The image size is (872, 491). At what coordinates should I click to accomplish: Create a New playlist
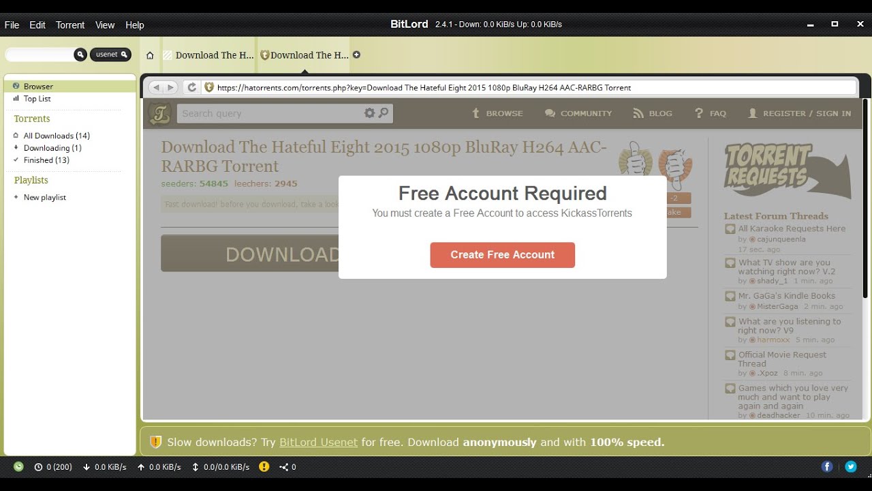point(44,197)
